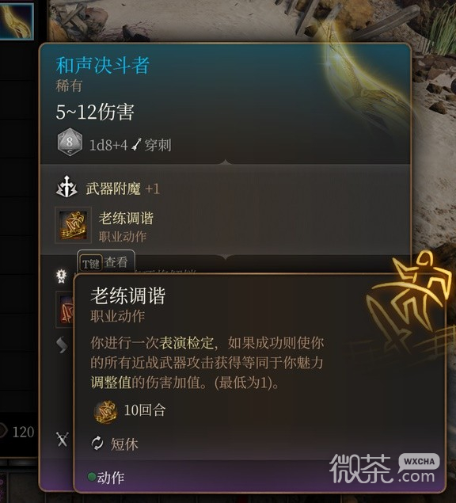
Task: Click the short rest recharge icon
Action: [97, 444]
